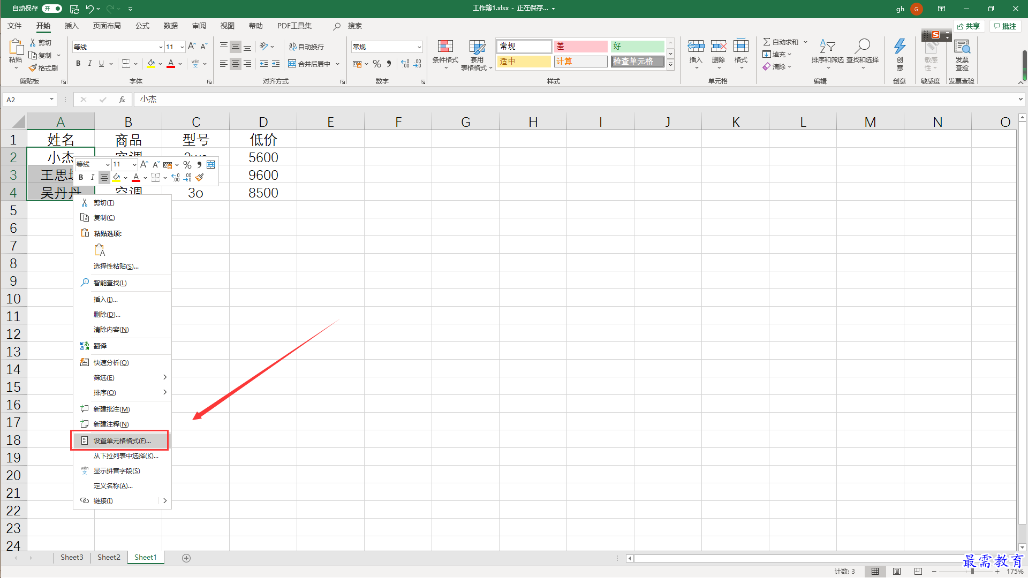1028x578 pixels.
Task: Switch to the Sheet2 tab
Action: coord(109,558)
